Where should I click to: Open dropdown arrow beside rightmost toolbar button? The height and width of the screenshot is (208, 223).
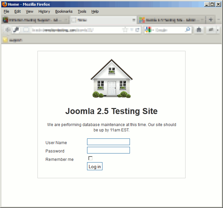pyautogui.click(x=218, y=30)
